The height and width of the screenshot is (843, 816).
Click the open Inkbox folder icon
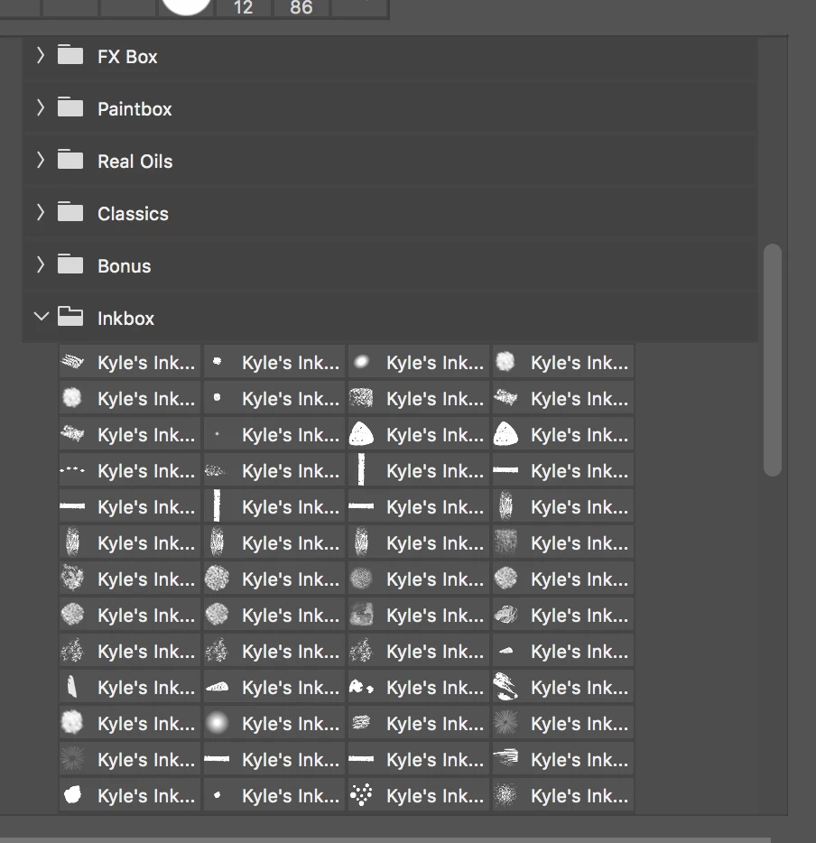[x=70, y=316]
